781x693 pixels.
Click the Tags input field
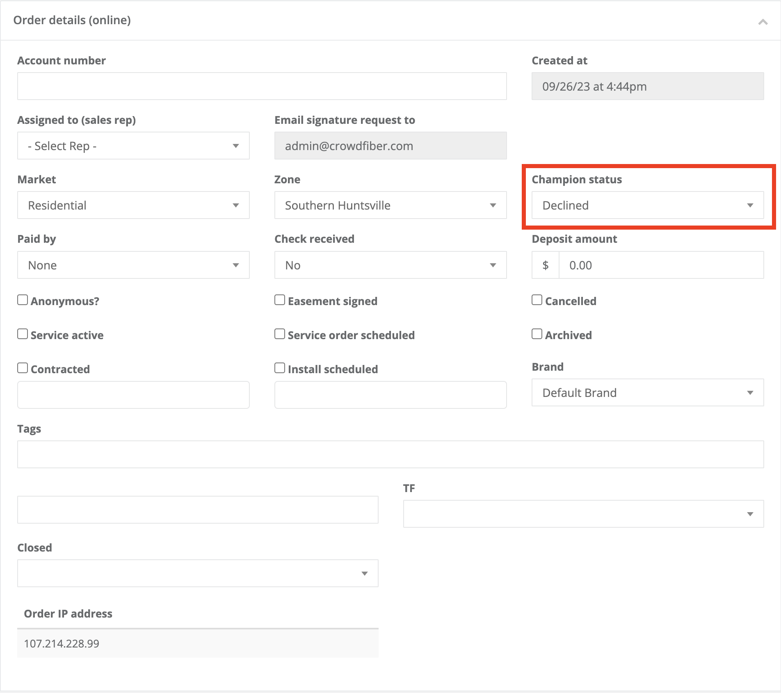[x=390, y=454]
